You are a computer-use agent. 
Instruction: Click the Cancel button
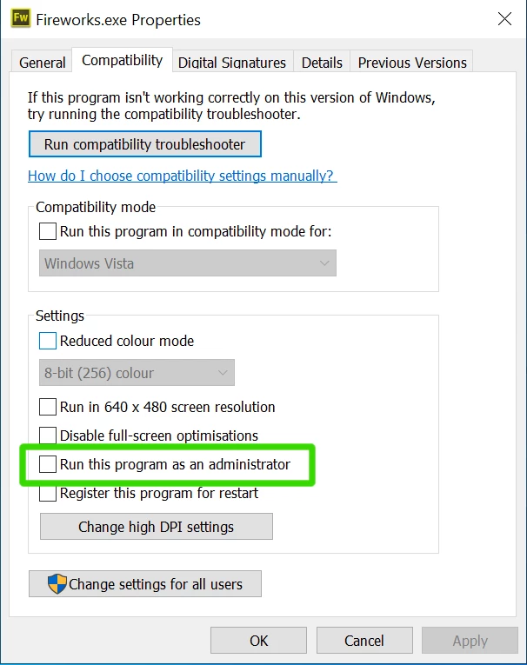tap(364, 641)
